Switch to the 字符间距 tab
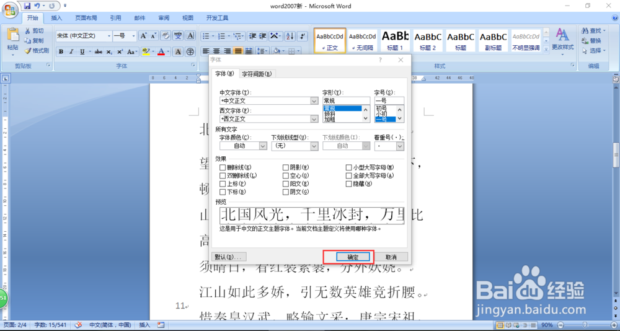The height and width of the screenshot is (331, 620). (257, 74)
